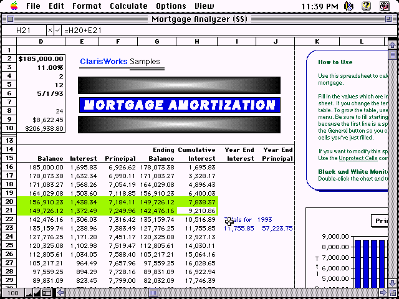Click the horizontal scrollbar thumb
Screen dimensions: 399x299
pos(153,293)
